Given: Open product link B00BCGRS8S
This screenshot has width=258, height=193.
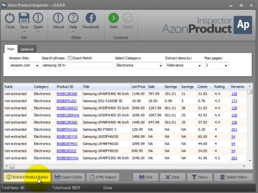Looking at the screenshot, I should click(67, 122).
